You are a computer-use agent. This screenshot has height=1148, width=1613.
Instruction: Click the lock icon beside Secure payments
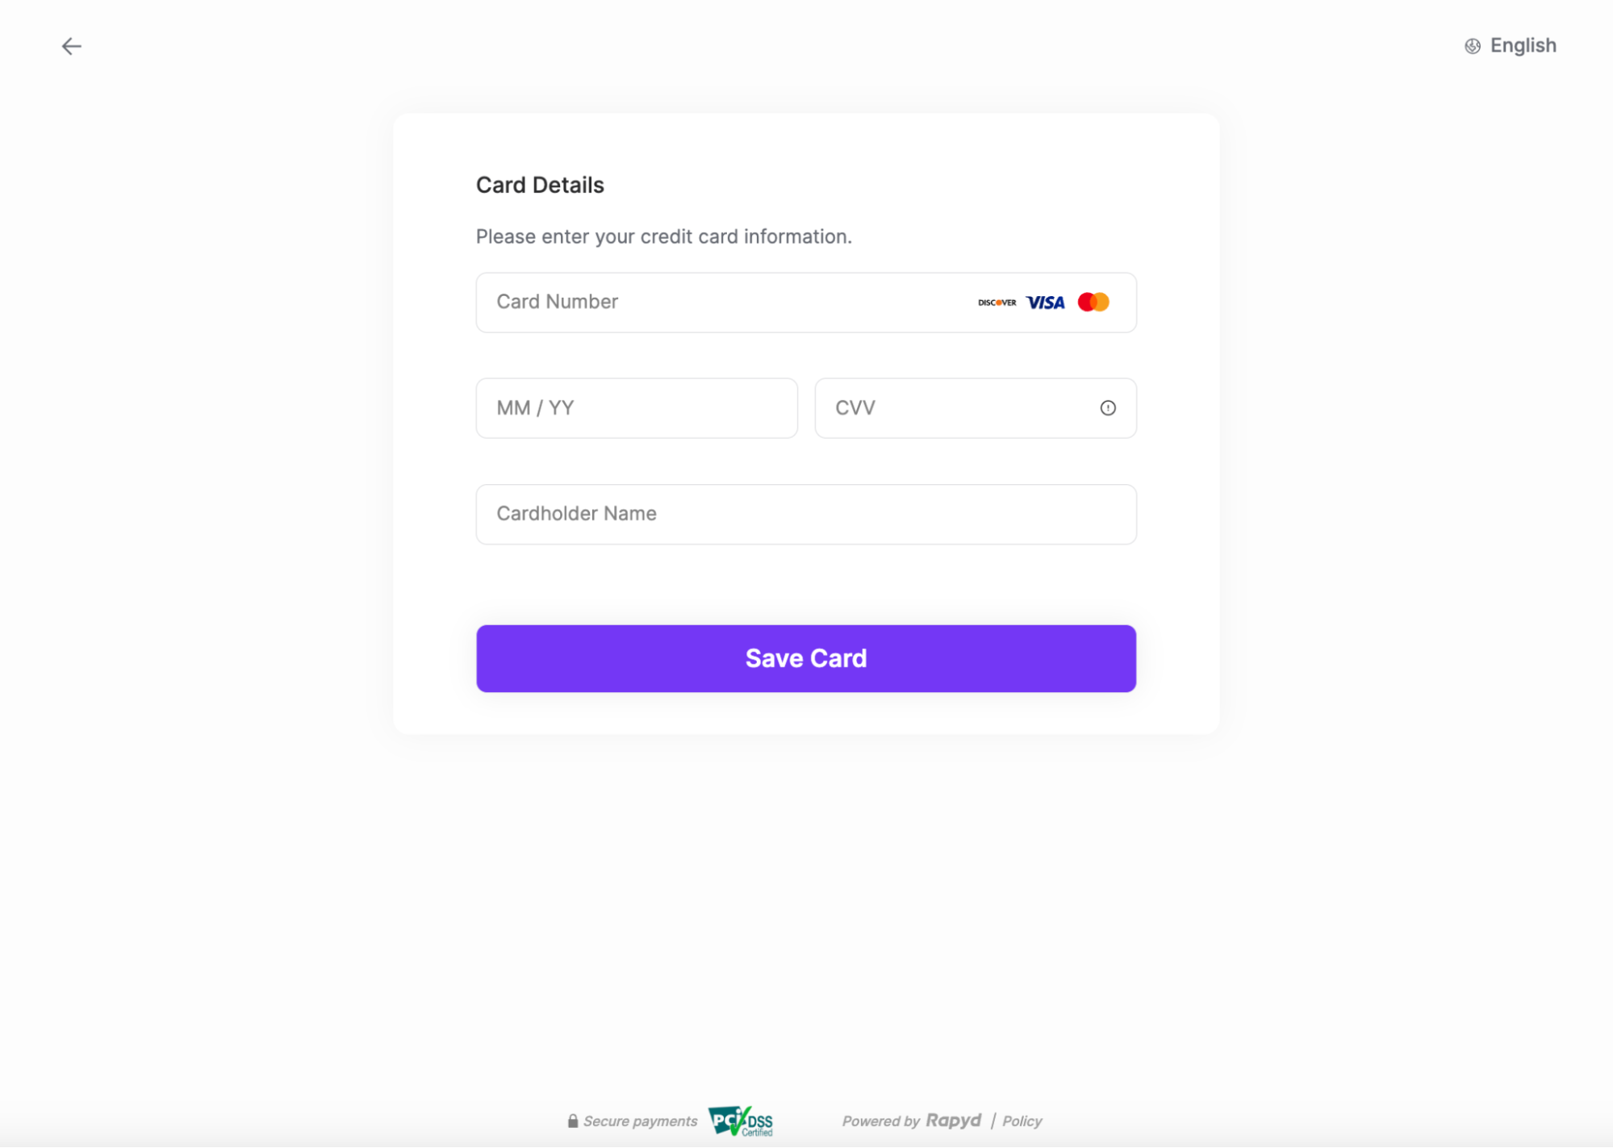pos(574,1121)
